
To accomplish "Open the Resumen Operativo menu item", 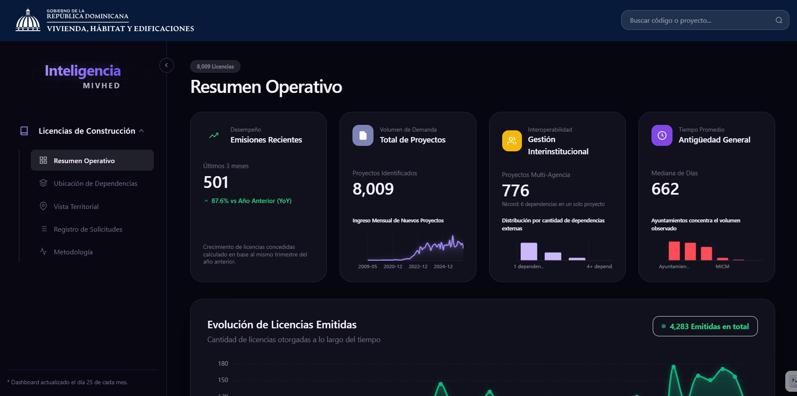I will click(x=92, y=160).
